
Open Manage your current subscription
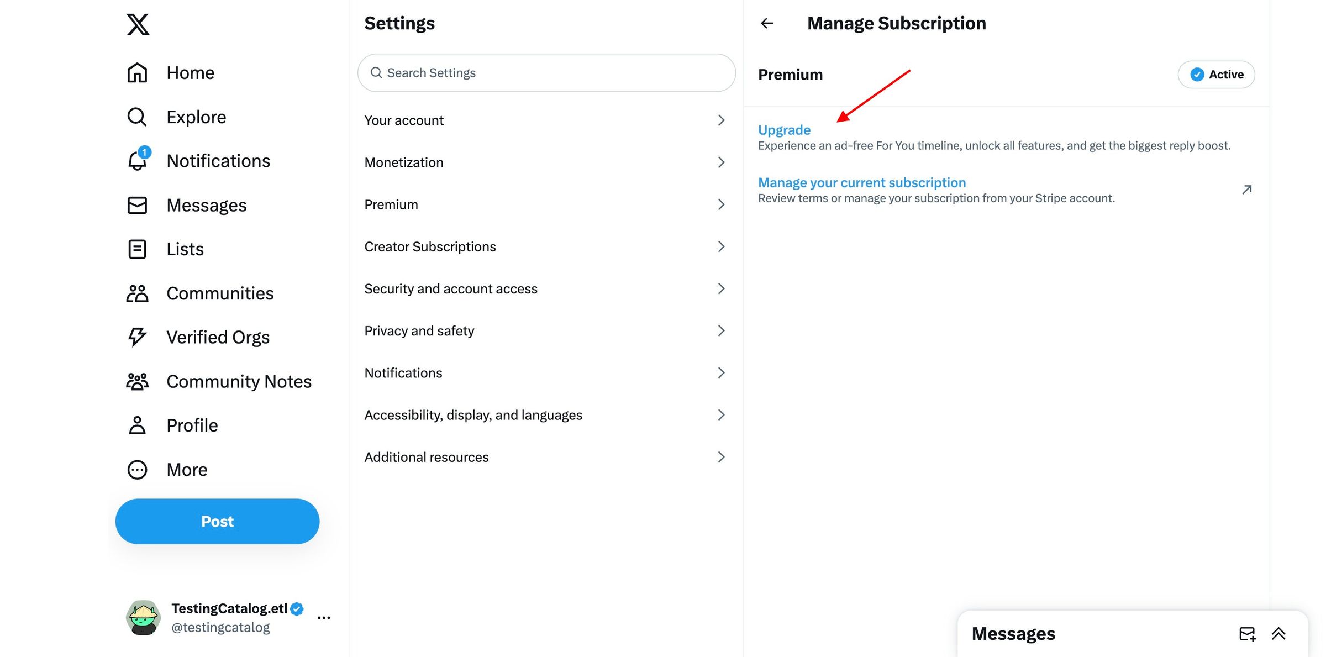pos(862,182)
